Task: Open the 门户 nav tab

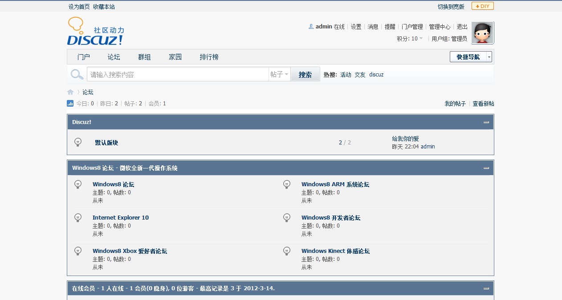Action: 83,57
